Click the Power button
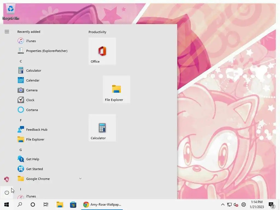280x210 pixels. click(x=7, y=192)
